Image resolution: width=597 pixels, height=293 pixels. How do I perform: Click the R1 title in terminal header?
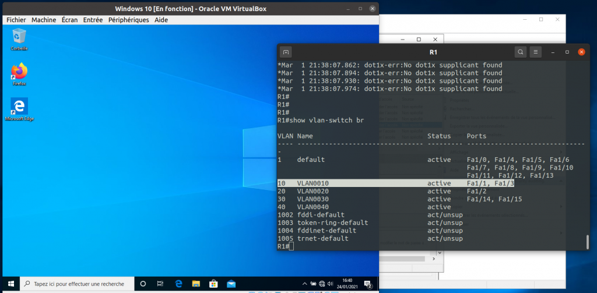[433, 52]
